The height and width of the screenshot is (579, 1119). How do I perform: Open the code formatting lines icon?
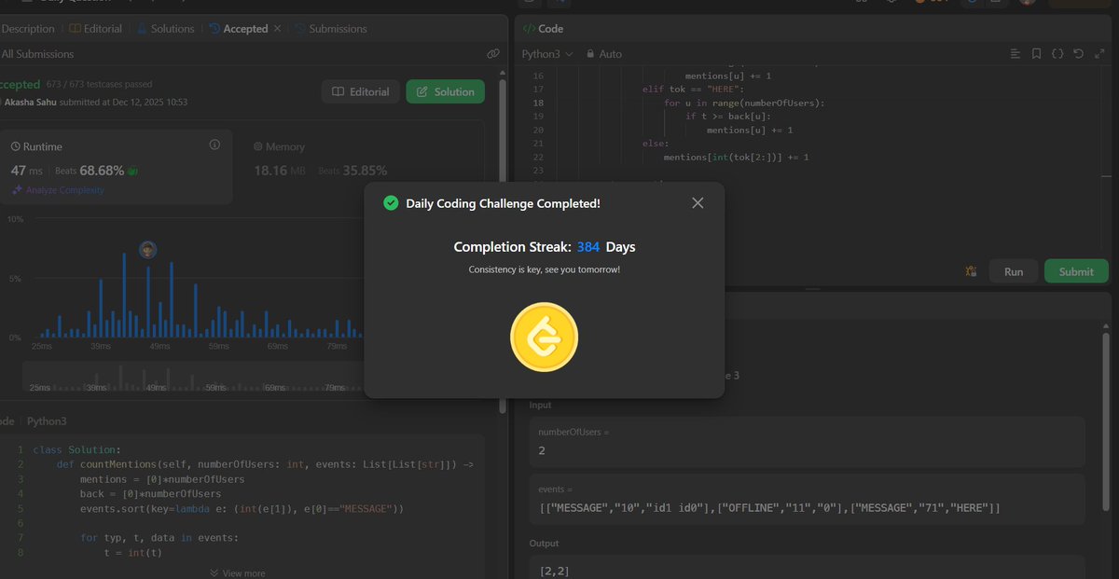click(x=1015, y=53)
